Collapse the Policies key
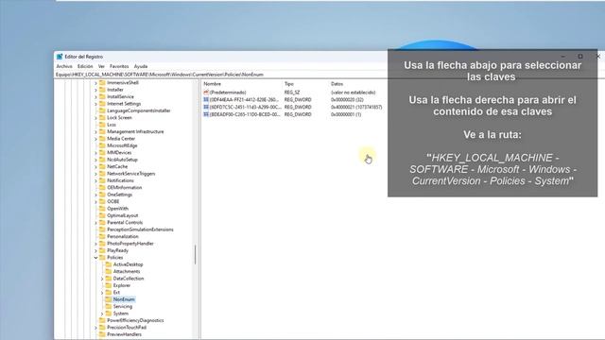The width and height of the screenshot is (605, 340). [x=95, y=257]
